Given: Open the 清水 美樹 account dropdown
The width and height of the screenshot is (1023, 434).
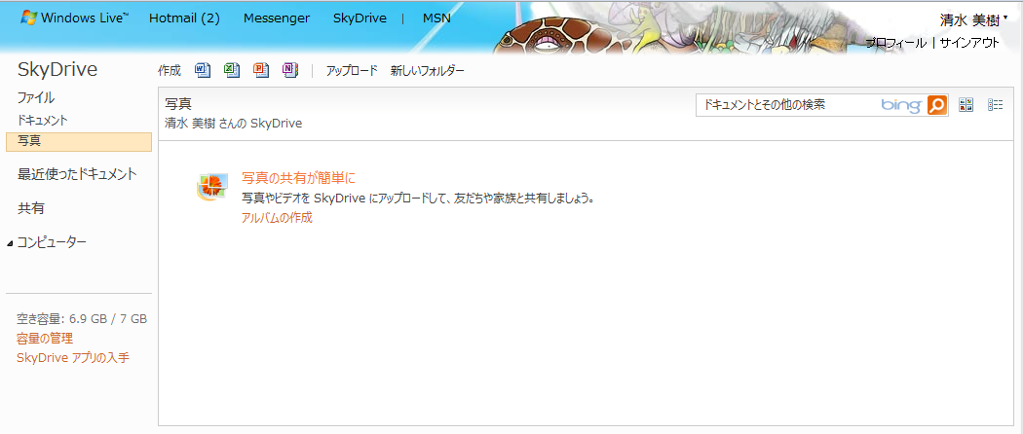Looking at the screenshot, I should pyautogui.click(x=972, y=20).
